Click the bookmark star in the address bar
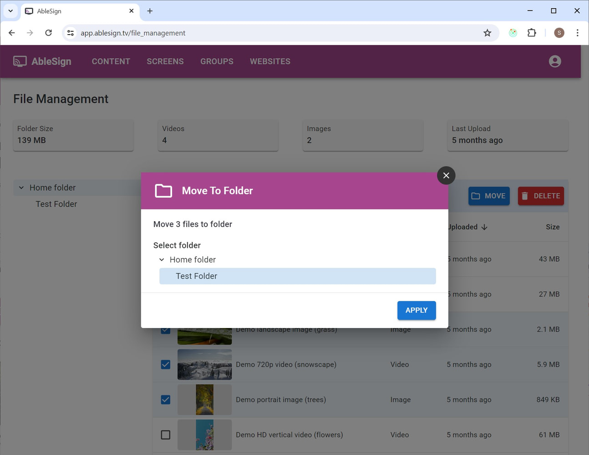The height and width of the screenshot is (455, 589). tap(487, 33)
